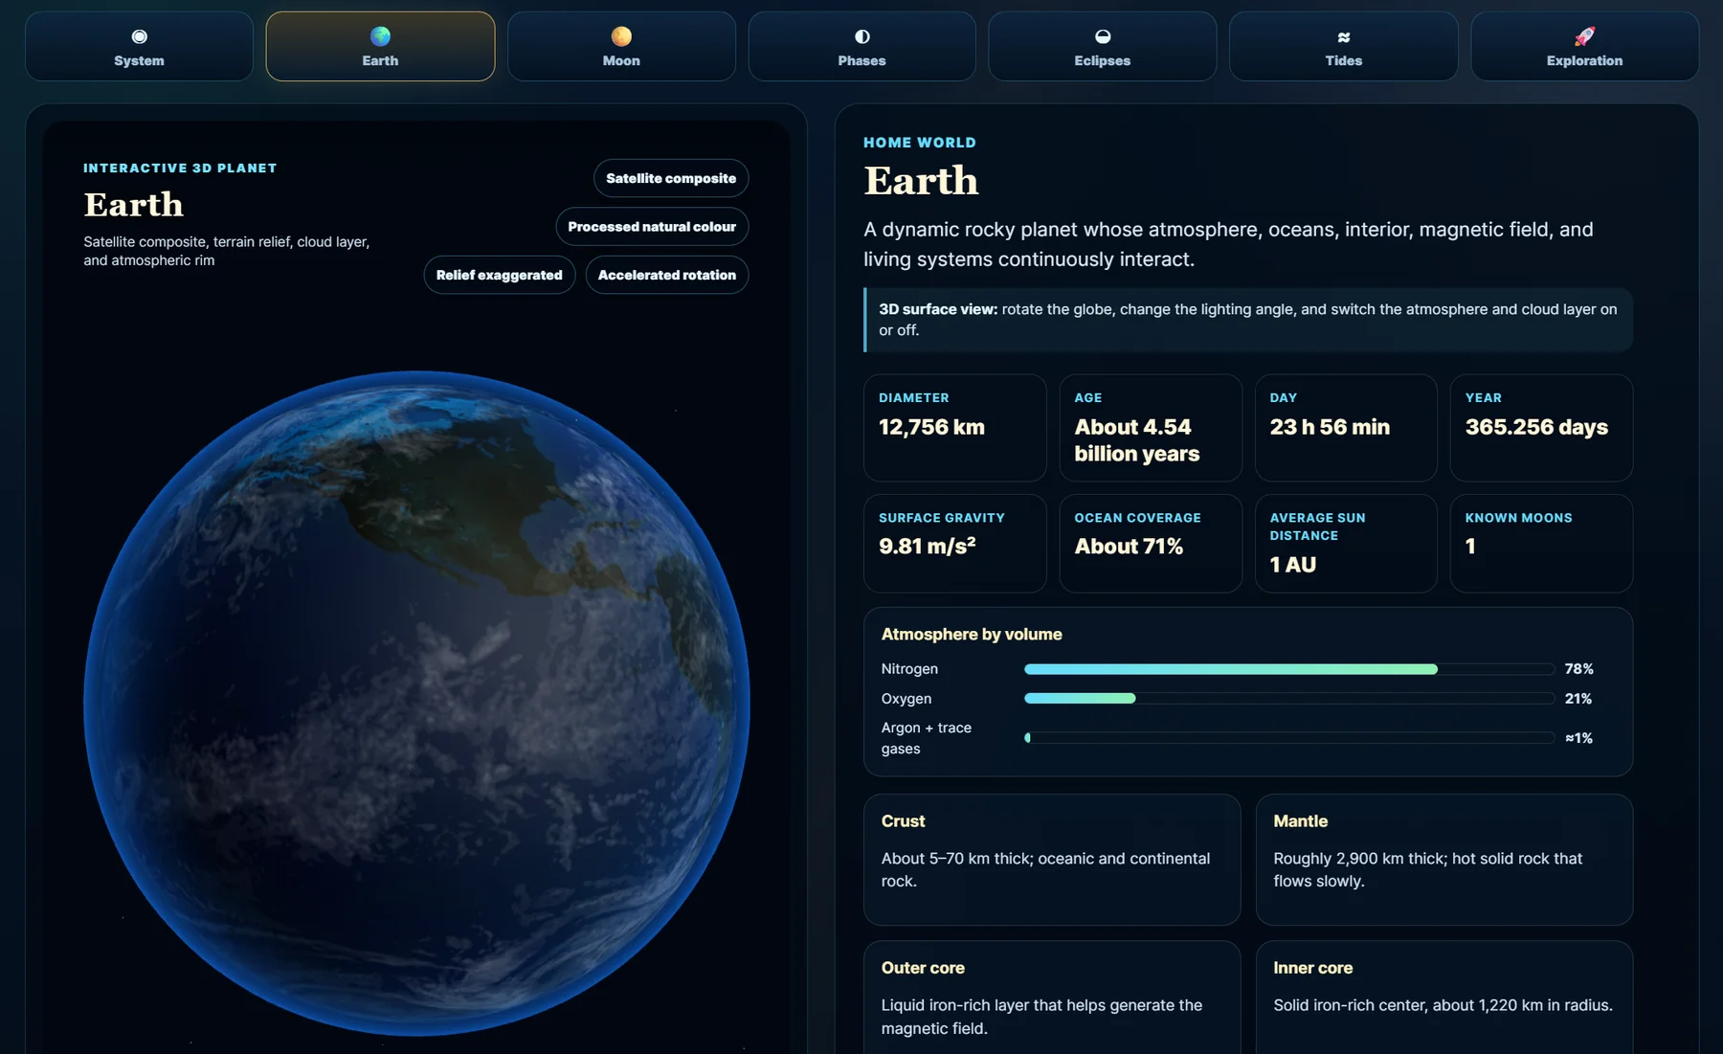This screenshot has width=1723, height=1054.
Task: Click the large 'Earth' heading in info panel
Action: (x=921, y=181)
